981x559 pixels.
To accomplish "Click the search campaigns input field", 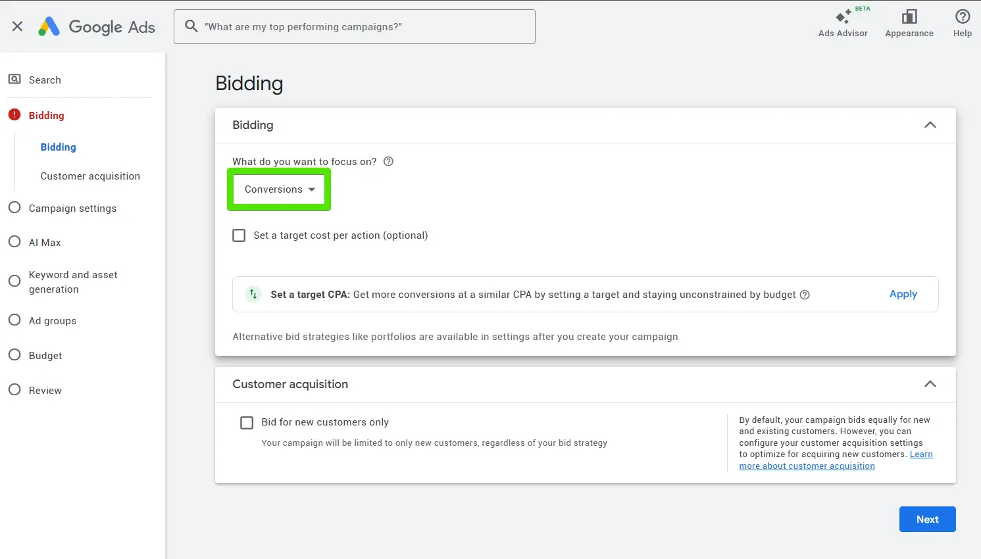I will (355, 27).
